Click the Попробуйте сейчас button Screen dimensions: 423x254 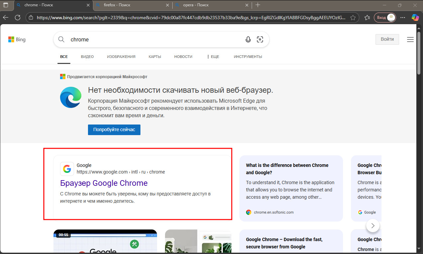[x=114, y=130]
